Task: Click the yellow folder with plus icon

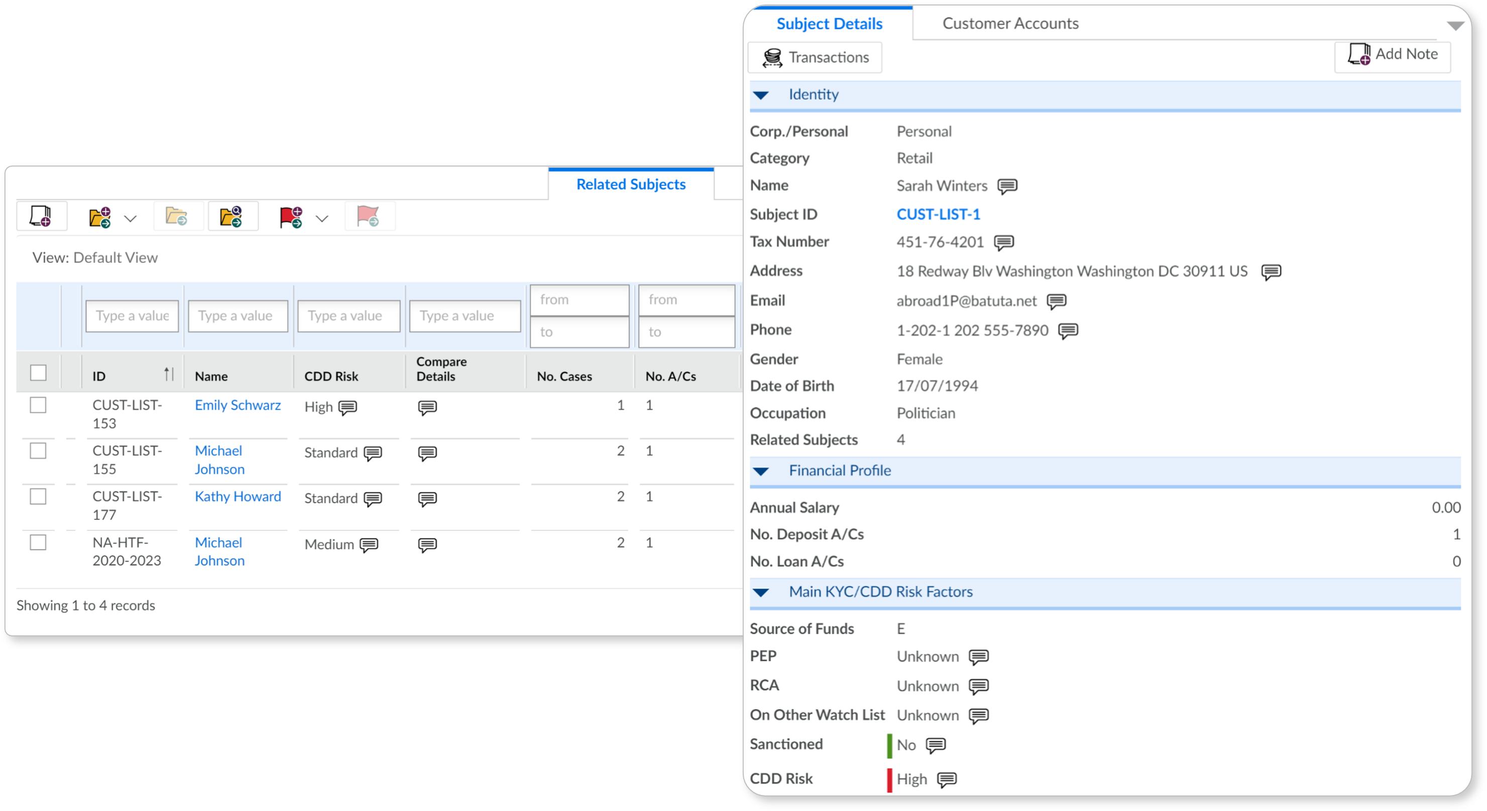Action: [x=100, y=217]
